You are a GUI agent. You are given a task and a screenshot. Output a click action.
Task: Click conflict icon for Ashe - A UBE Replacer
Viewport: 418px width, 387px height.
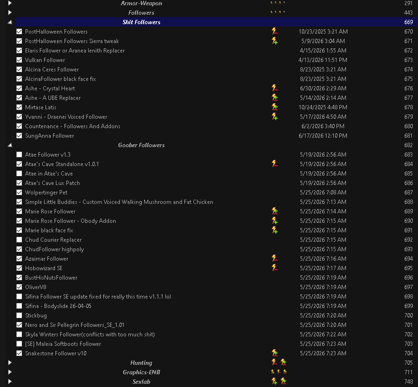tap(274, 97)
